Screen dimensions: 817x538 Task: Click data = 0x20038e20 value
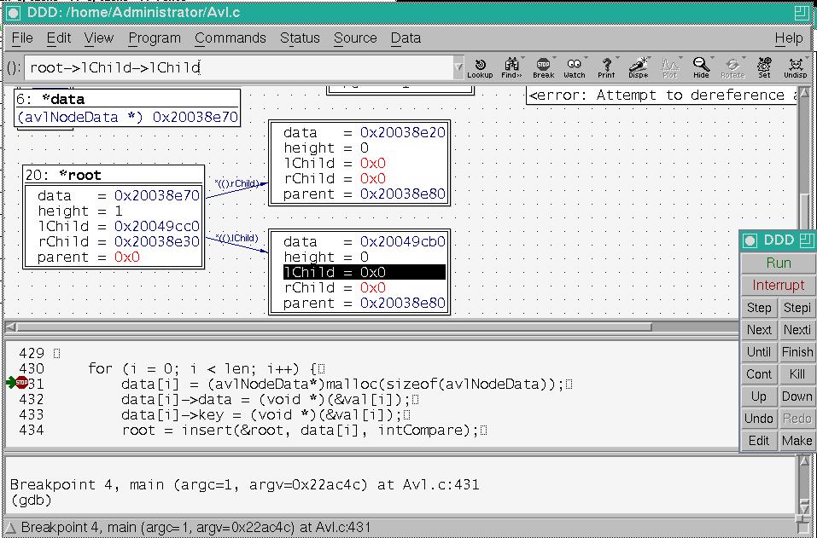coord(402,133)
